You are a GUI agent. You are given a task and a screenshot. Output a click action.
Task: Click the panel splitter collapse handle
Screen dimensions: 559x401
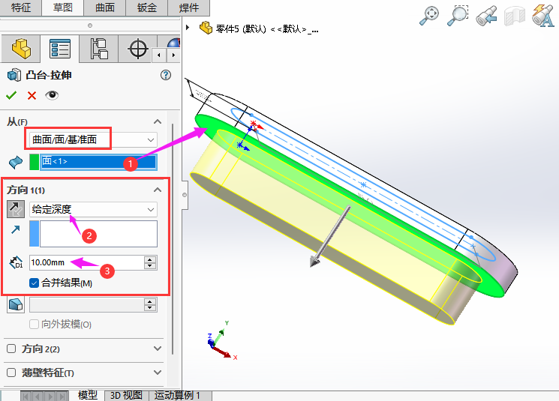coord(185,195)
